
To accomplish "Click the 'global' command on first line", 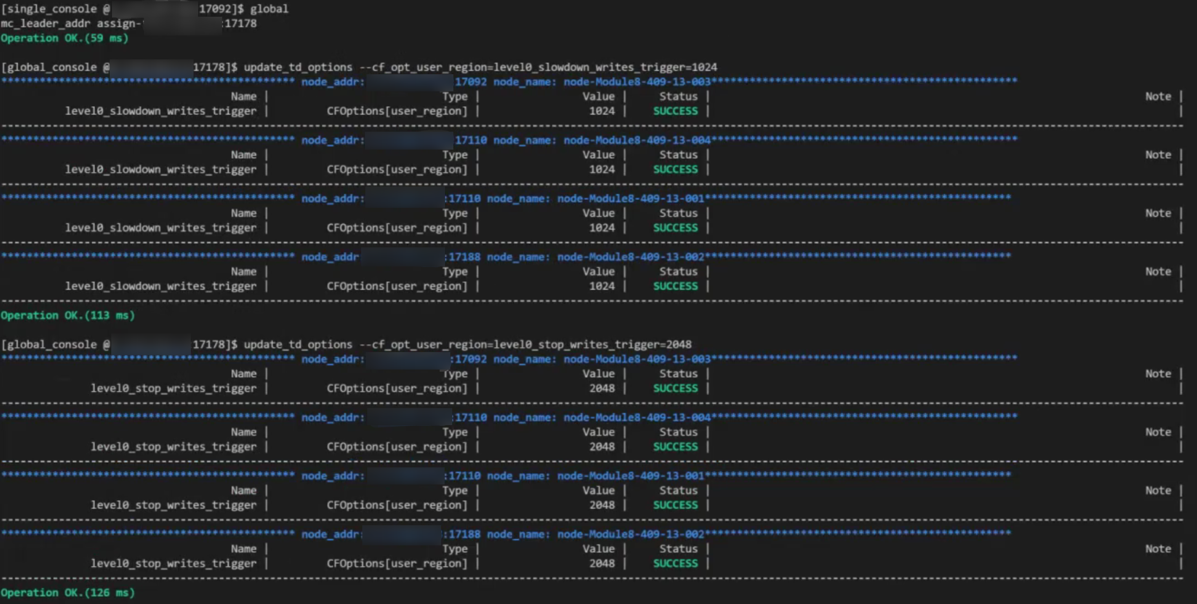I will coord(269,9).
